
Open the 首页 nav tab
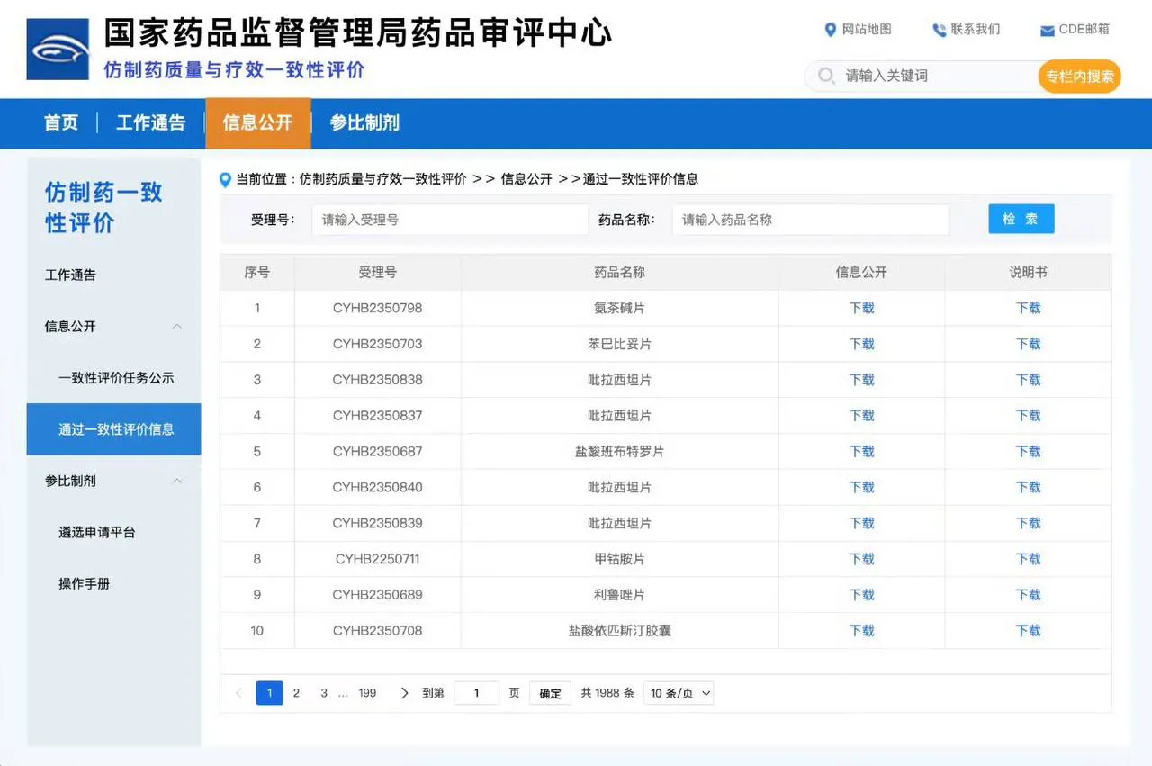click(61, 123)
